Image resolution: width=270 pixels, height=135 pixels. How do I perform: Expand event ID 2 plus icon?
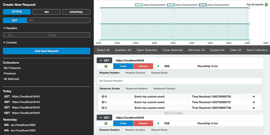pos(253,108)
